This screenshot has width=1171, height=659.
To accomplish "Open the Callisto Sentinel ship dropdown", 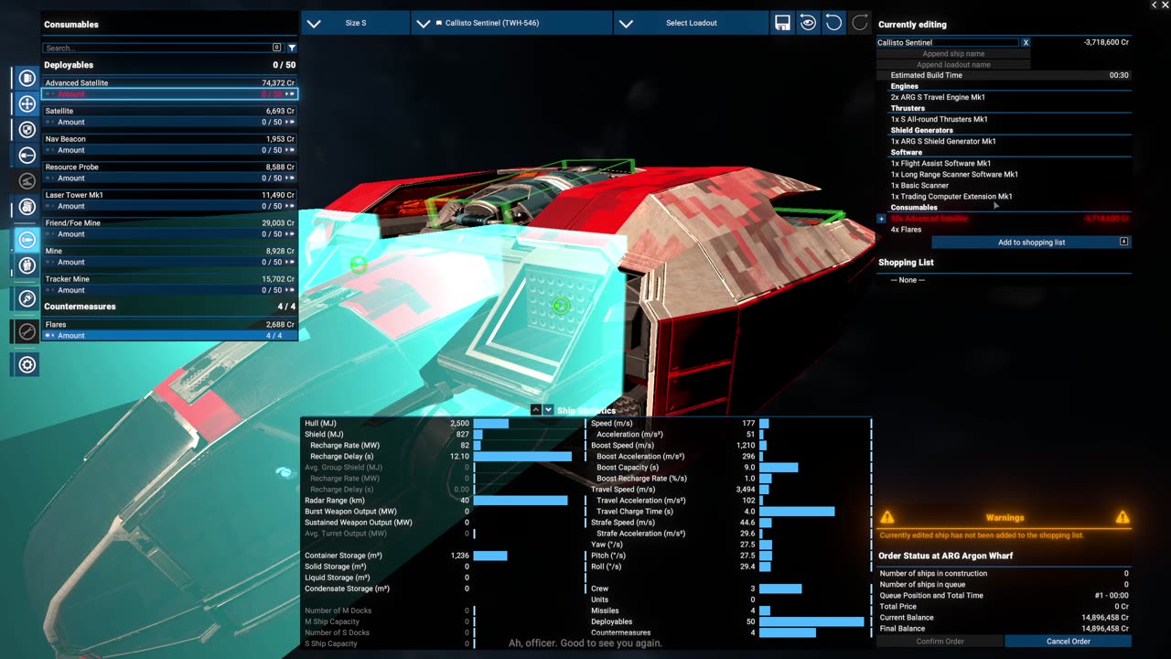I will pos(511,23).
